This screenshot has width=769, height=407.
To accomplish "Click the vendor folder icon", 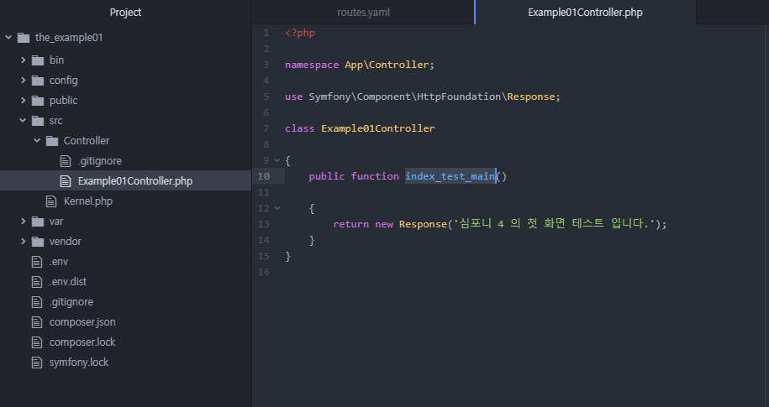I will pos(37,242).
